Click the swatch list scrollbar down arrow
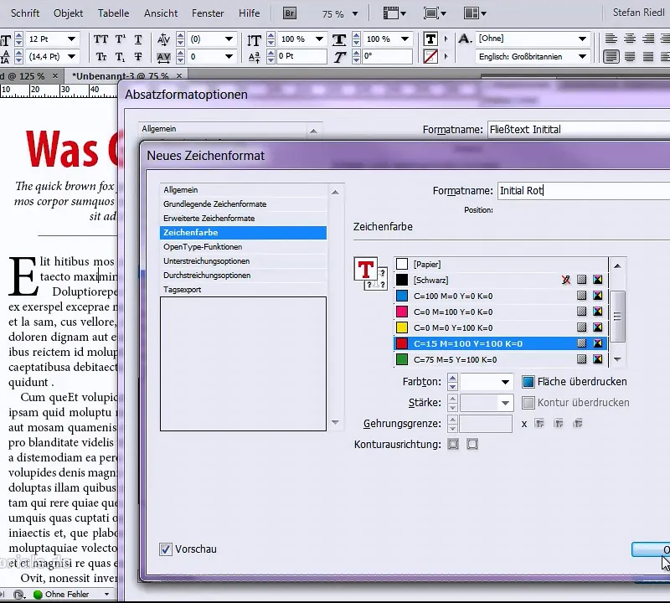The height and width of the screenshot is (603, 670). (617, 359)
